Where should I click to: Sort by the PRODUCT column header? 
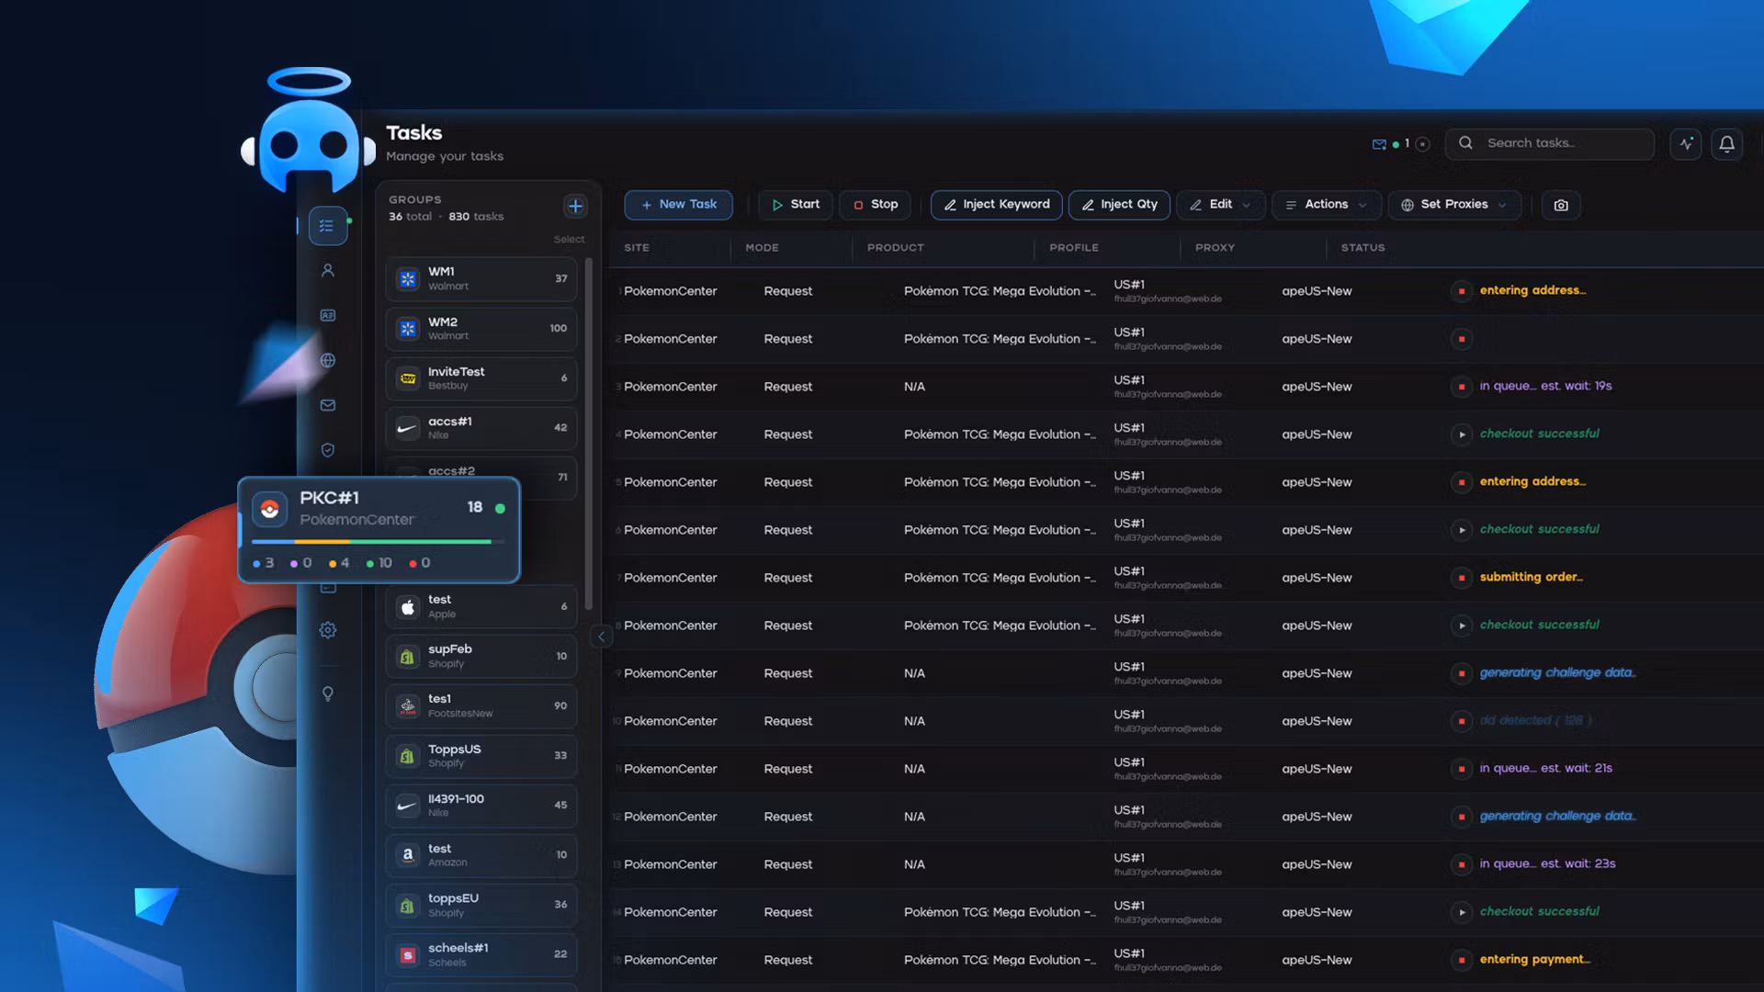point(895,248)
